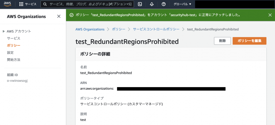The height and width of the screenshot is (125, 275).
Task: Close the AWS Organizations side panel
Action: pos(59,16)
